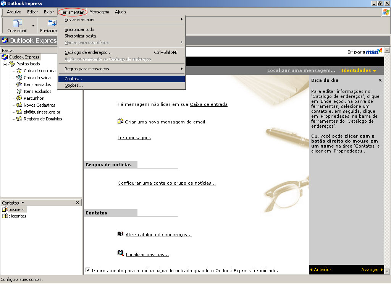Click the Registro de Domínios folder icon

[x=19, y=119]
